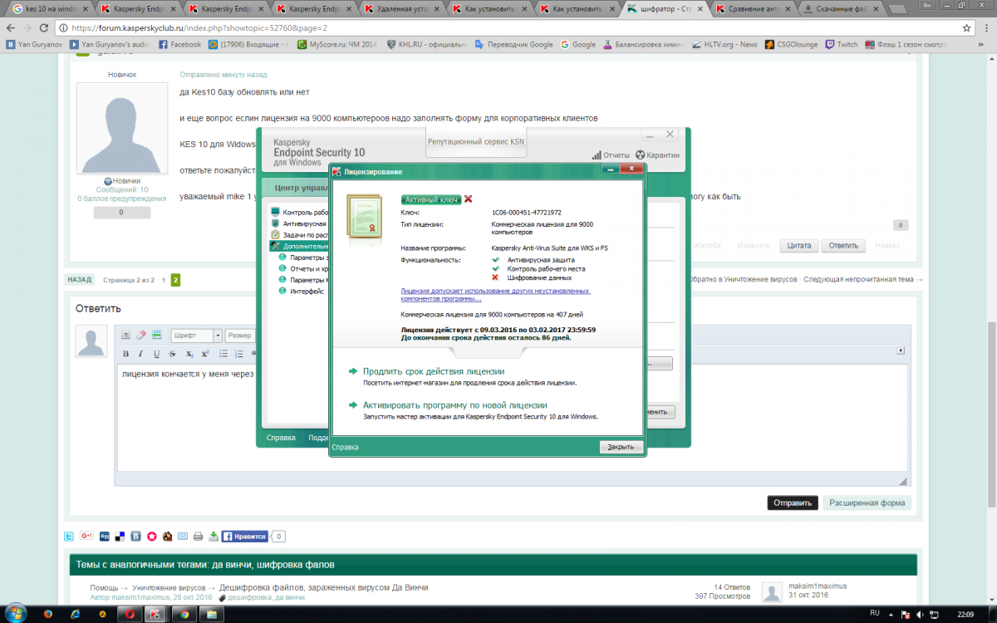Click the green Активный ключ badge

click(x=430, y=199)
